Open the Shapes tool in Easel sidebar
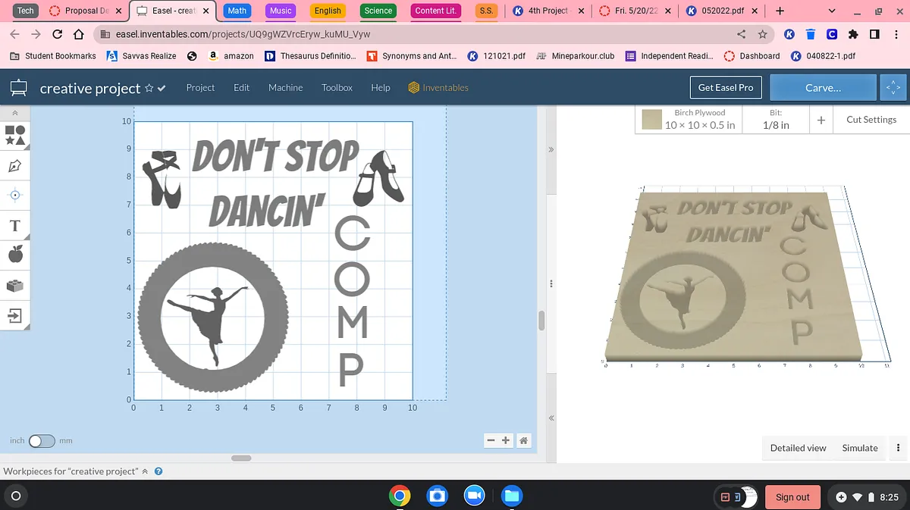 15,136
